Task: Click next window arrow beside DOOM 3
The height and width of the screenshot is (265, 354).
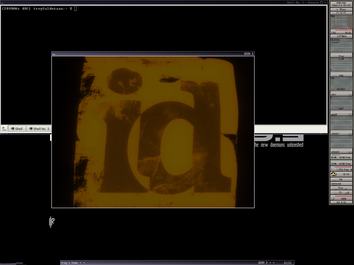Action: (274, 263)
